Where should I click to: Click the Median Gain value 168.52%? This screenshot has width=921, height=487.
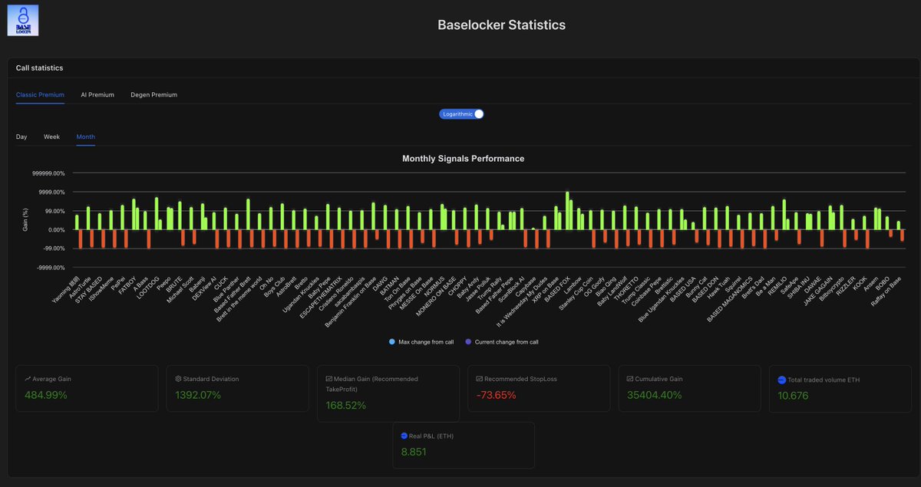pyautogui.click(x=346, y=405)
